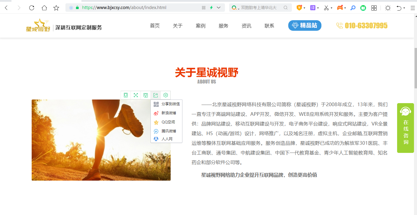Preview the image on mobile with phone icon
The image size is (417, 215).
[x=126, y=95]
